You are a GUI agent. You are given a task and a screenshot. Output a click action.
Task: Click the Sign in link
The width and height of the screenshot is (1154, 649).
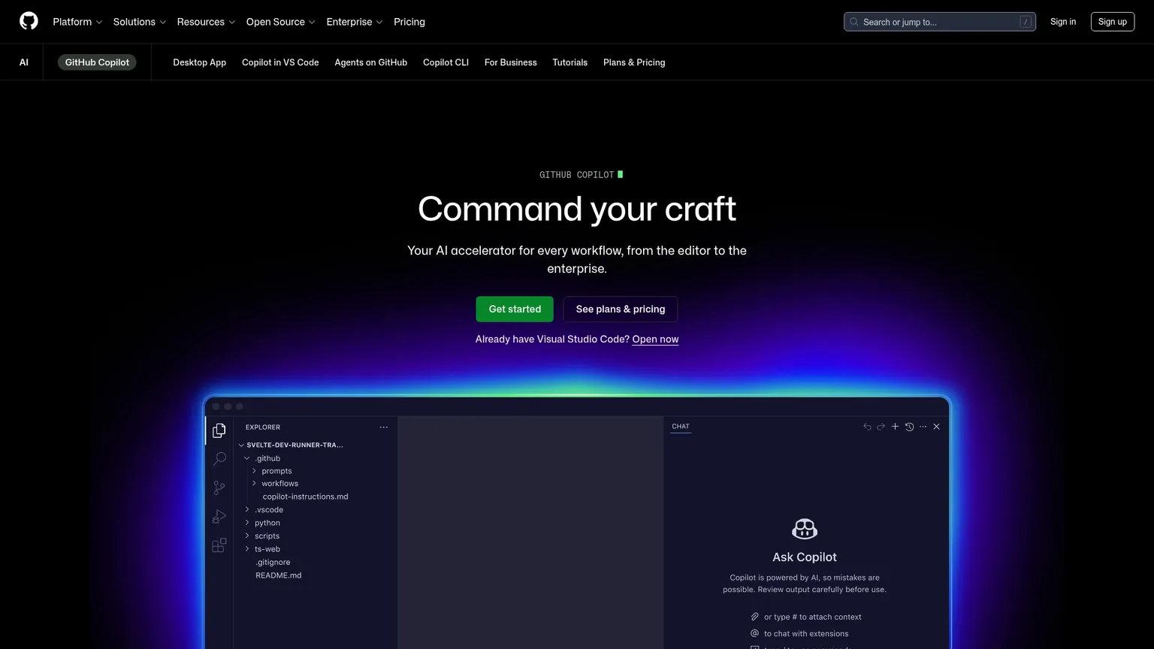(1063, 22)
